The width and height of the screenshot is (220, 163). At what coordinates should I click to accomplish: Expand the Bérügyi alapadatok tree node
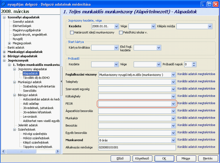(x=4, y=56)
